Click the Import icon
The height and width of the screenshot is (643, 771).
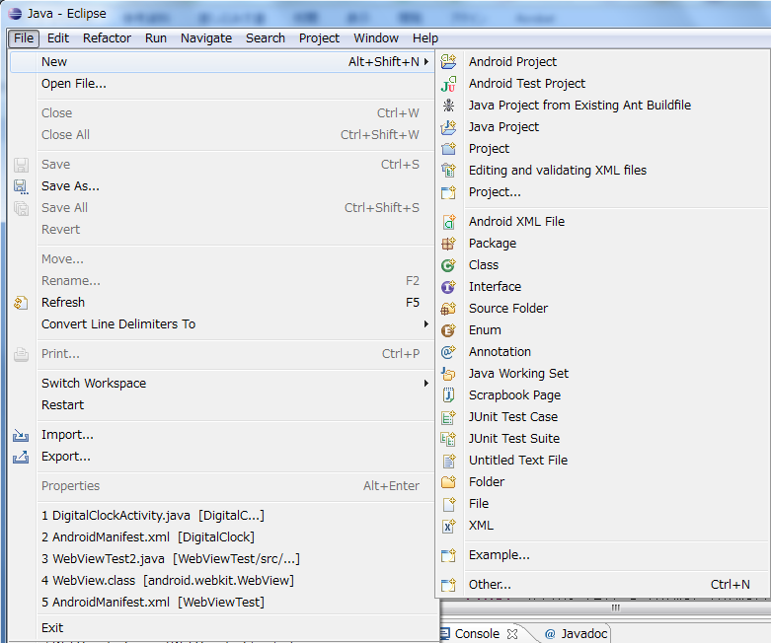[21, 435]
